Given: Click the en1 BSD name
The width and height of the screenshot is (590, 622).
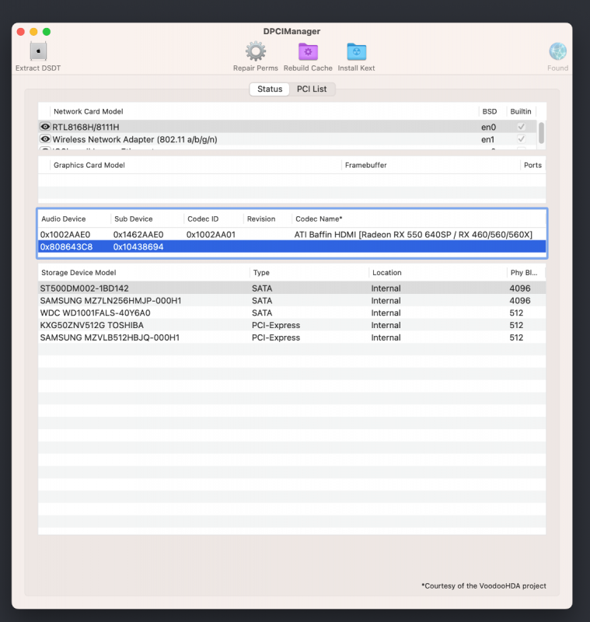Looking at the screenshot, I should 487,139.
